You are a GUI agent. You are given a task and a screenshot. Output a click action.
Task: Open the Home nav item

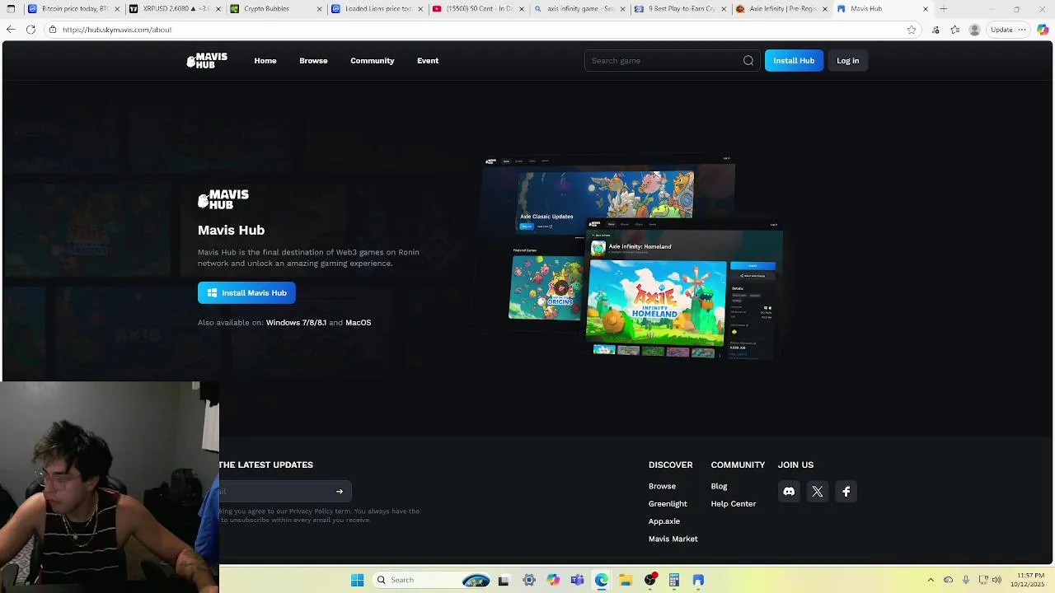(265, 60)
